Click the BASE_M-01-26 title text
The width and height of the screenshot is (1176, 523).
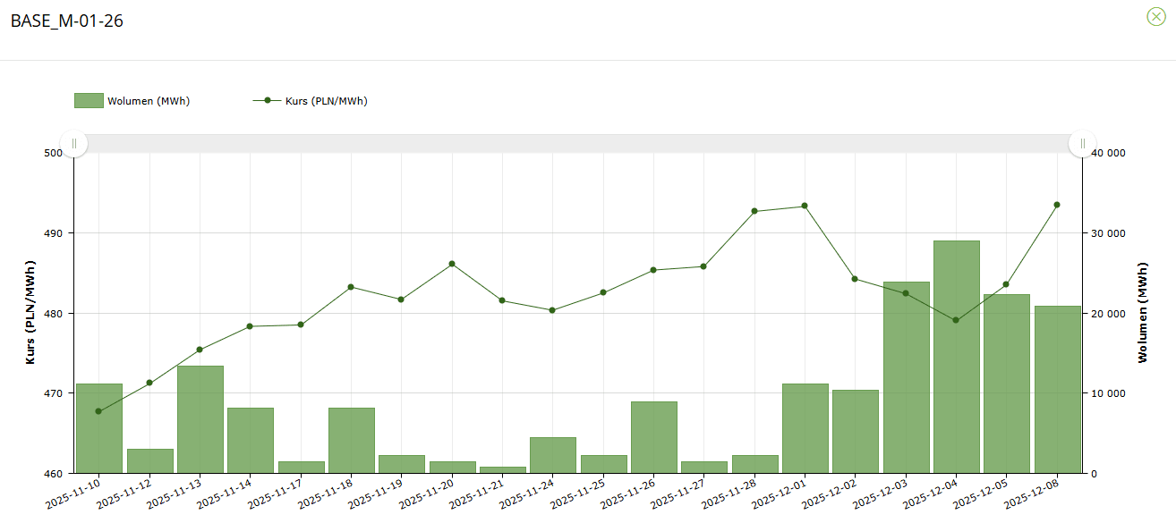[x=67, y=21]
